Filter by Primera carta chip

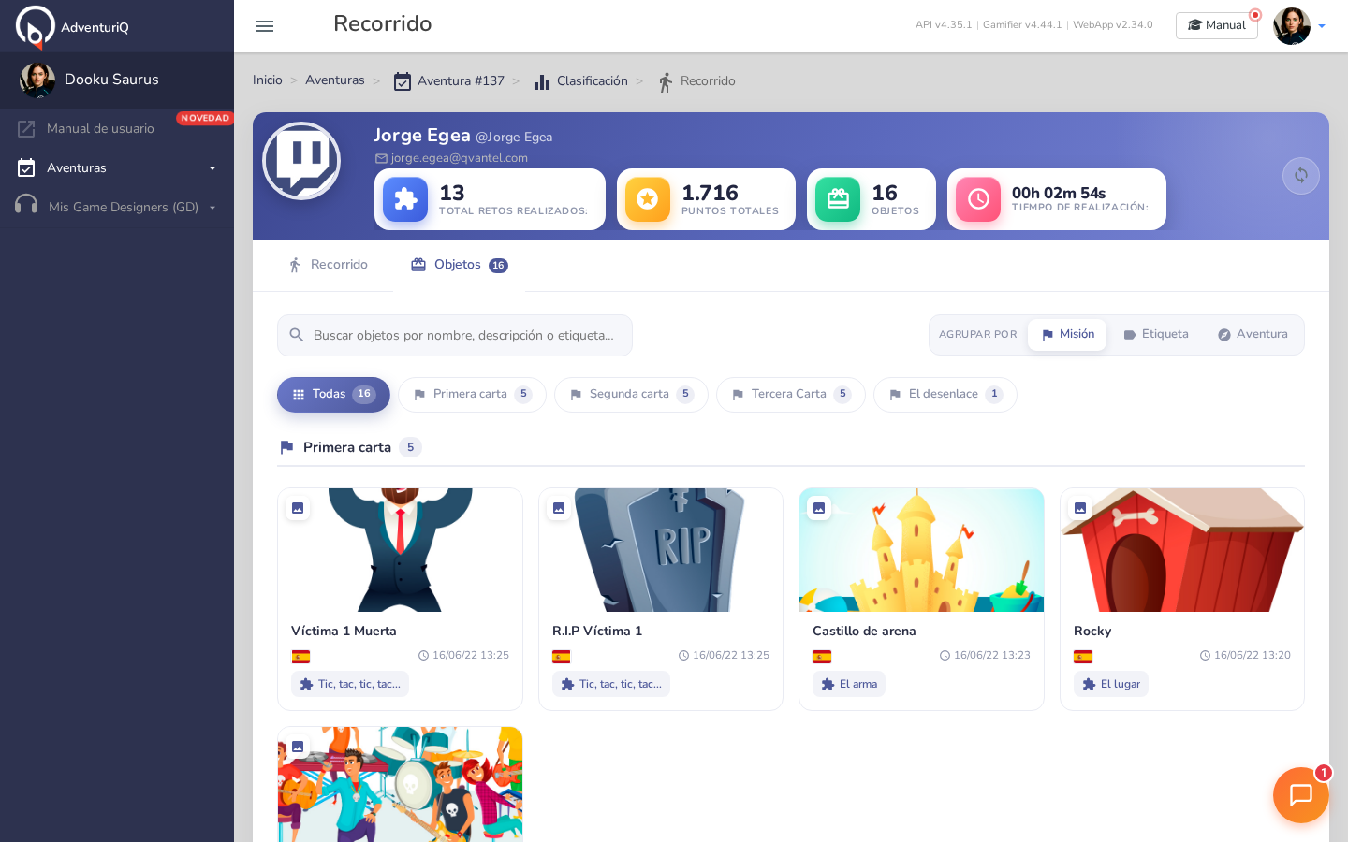[x=472, y=395]
